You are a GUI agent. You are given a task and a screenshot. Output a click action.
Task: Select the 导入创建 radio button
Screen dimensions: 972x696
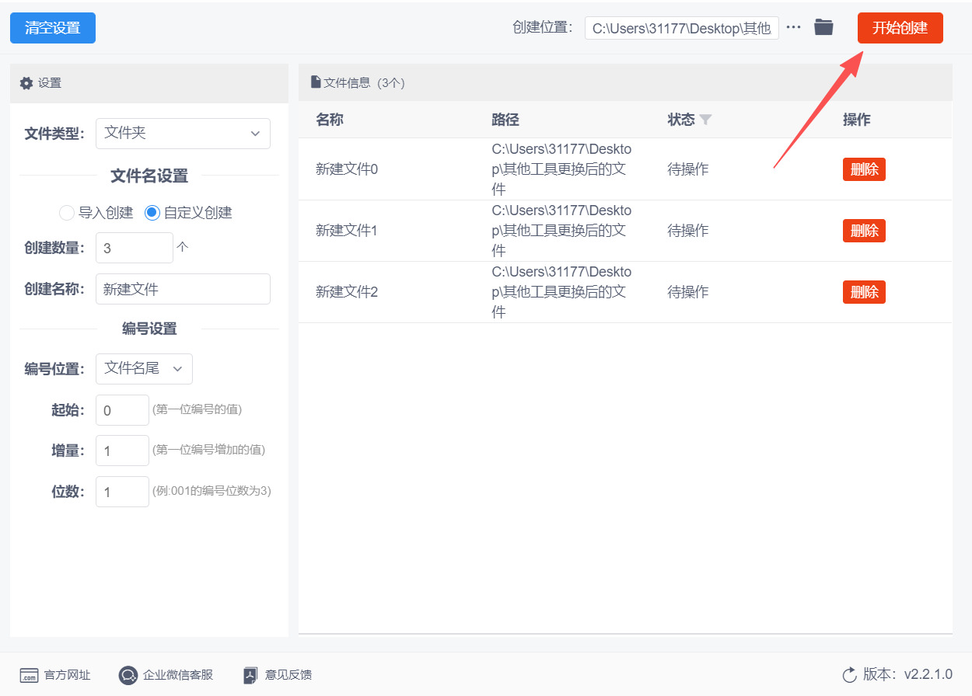point(67,212)
